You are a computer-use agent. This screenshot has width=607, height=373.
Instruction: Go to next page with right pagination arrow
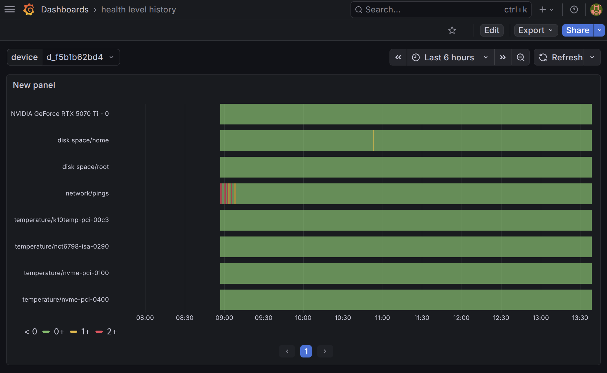tap(325, 351)
